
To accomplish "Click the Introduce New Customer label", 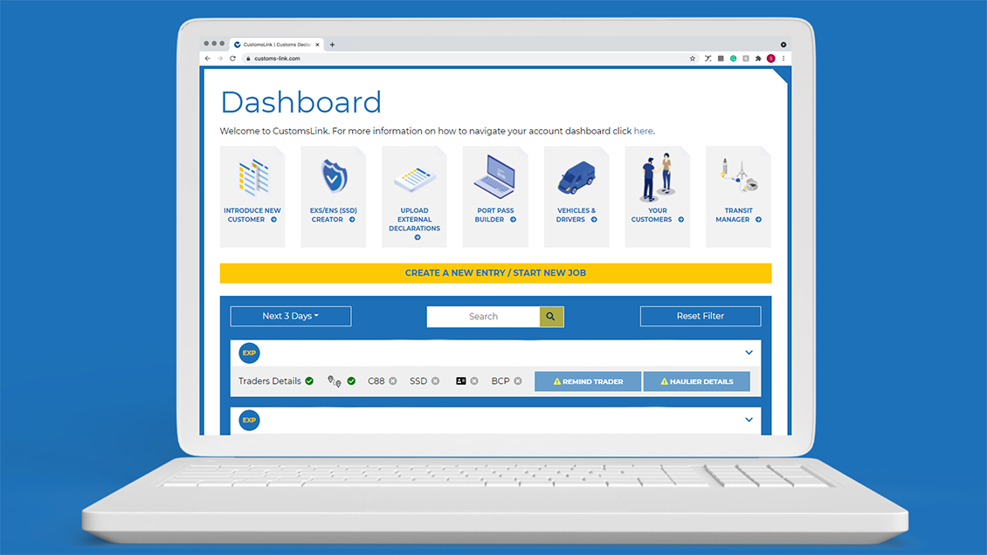I will click(x=252, y=215).
